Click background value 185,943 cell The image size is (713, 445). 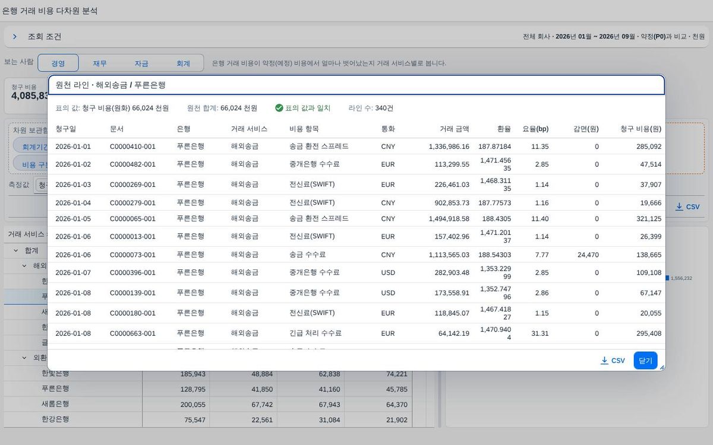coord(193,374)
